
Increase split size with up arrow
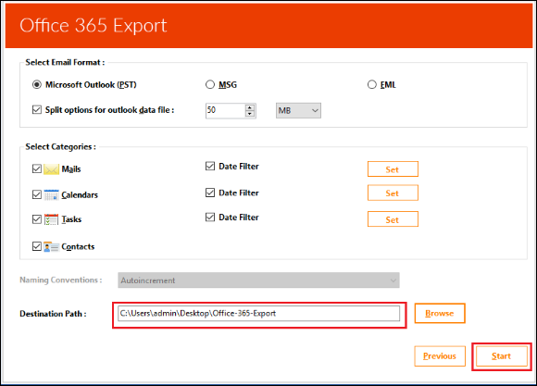[x=250, y=107]
